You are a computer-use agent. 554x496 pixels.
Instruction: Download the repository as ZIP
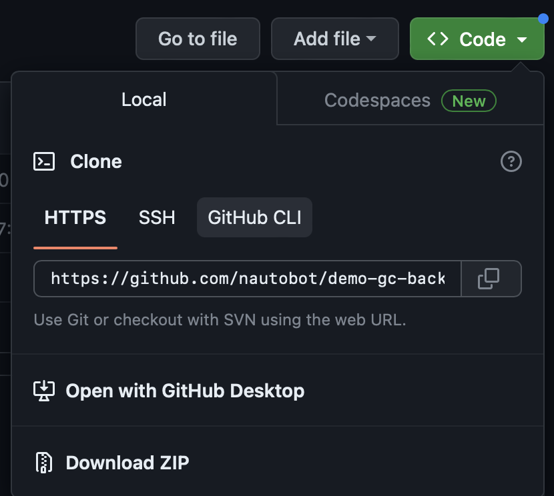[127, 462]
